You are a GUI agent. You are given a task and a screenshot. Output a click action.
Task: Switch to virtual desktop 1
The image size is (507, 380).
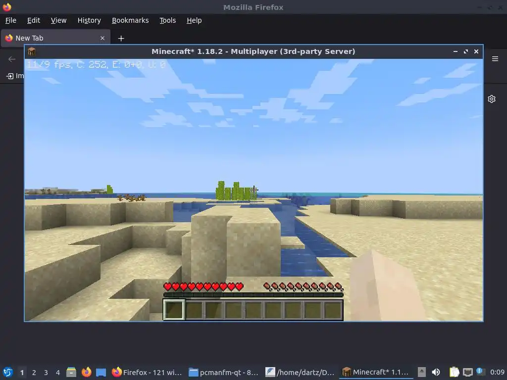[x=22, y=372]
